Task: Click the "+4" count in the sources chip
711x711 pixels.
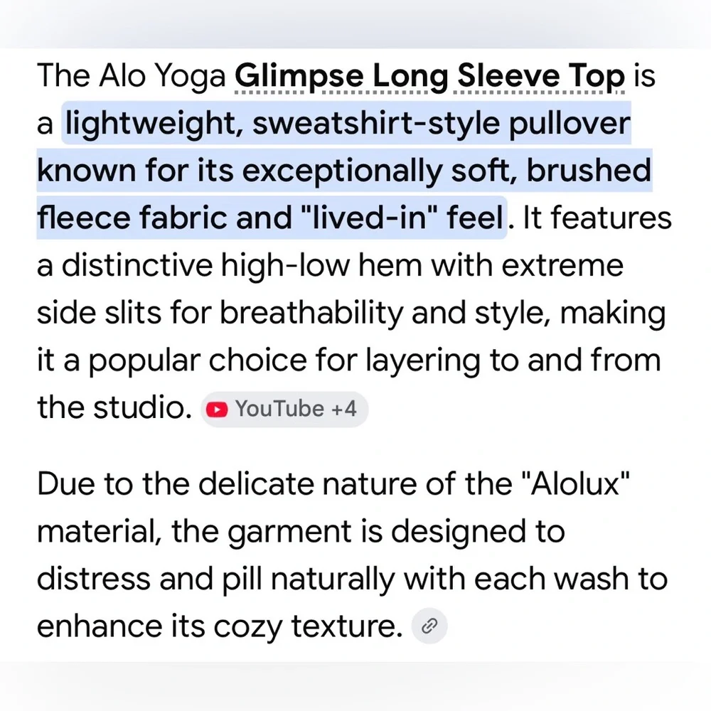Action: pyautogui.click(x=343, y=409)
